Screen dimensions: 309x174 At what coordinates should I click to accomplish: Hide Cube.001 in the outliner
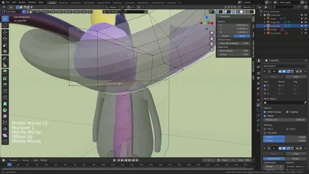click(306, 22)
